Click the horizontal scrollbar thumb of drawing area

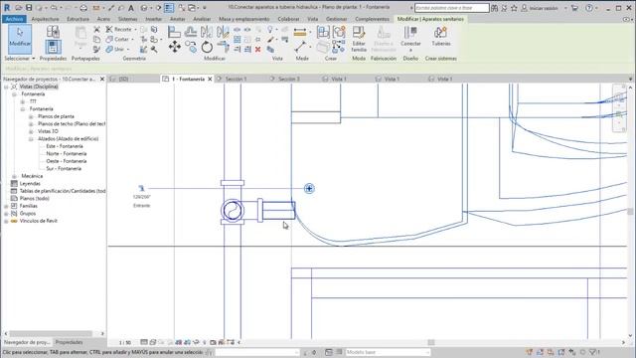(431, 342)
